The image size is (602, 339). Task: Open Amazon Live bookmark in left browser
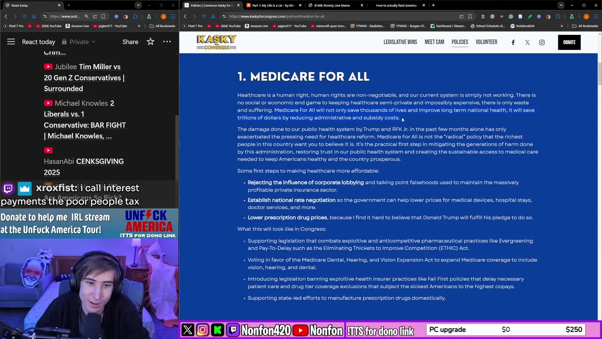(78, 26)
